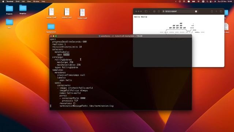Open Control Center in menu bar
Image resolution: width=234 pixels, height=132 pixels.
[x=211, y=1]
